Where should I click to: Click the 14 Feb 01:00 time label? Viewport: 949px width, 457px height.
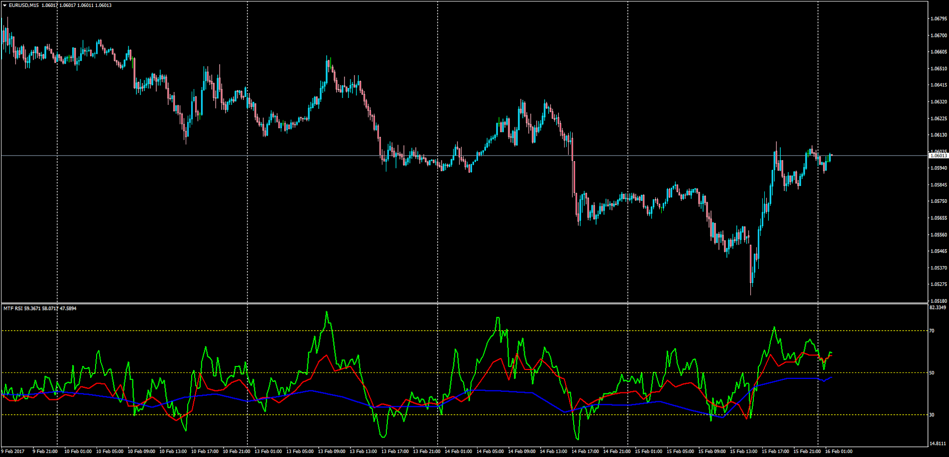click(x=459, y=452)
